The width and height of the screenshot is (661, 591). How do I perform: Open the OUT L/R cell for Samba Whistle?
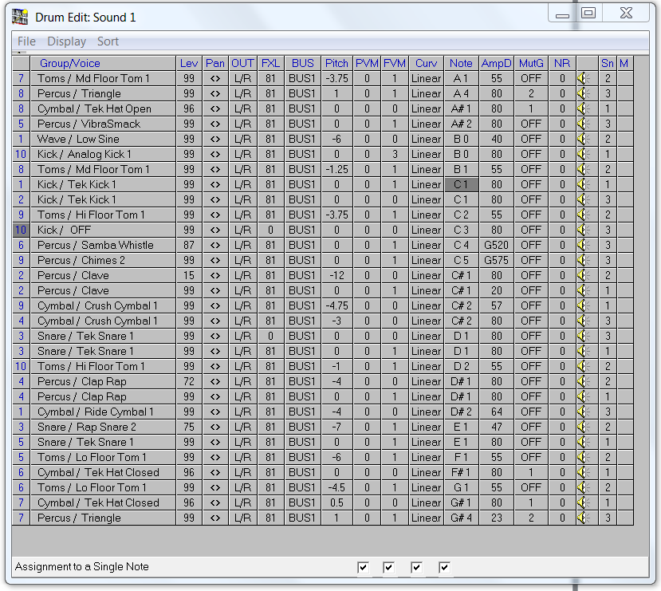[242, 245]
